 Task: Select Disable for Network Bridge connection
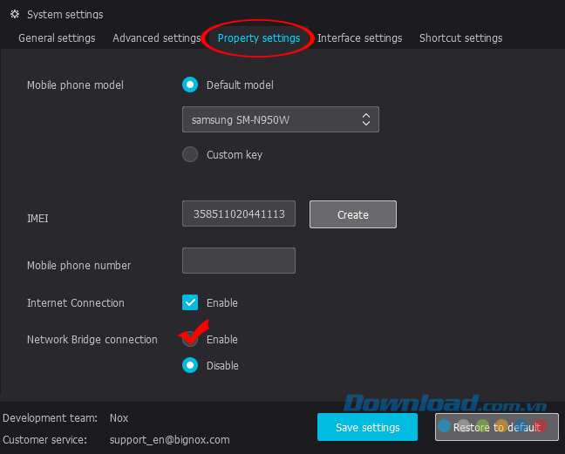click(x=190, y=365)
